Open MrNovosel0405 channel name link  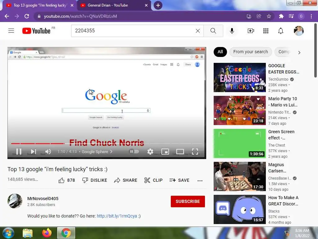coord(43,199)
